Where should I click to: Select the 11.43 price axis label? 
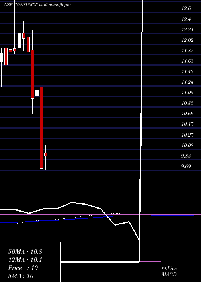[187, 72]
